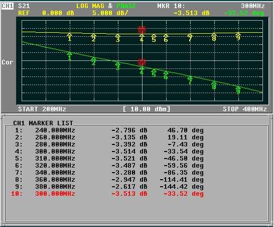
Task: Click the red 10: marker row label
Action: (17, 194)
